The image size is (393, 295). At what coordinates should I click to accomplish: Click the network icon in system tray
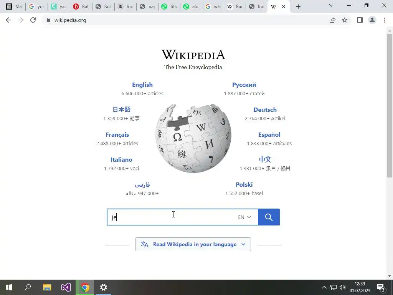click(x=334, y=287)
